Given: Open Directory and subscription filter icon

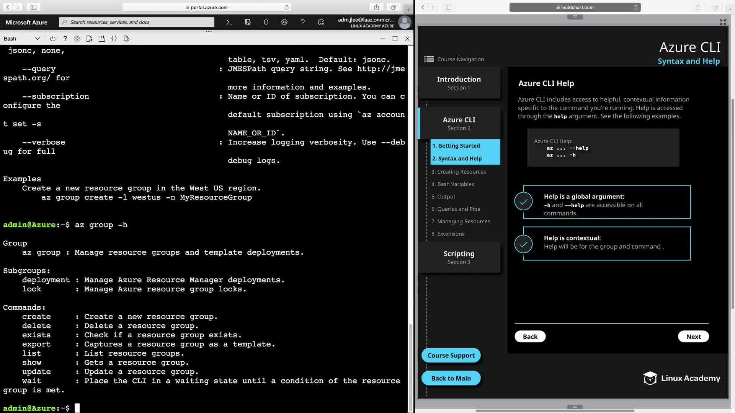Looking at the screenshot, I should click(248, 22).
